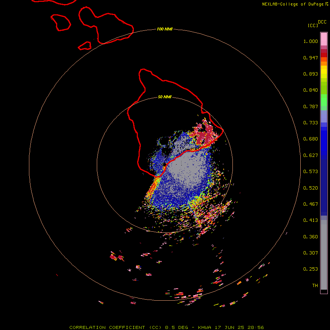Viewport: 330px width, 330px height.
Task: Click the 0.680 scale value
Action: coord(311,139)
